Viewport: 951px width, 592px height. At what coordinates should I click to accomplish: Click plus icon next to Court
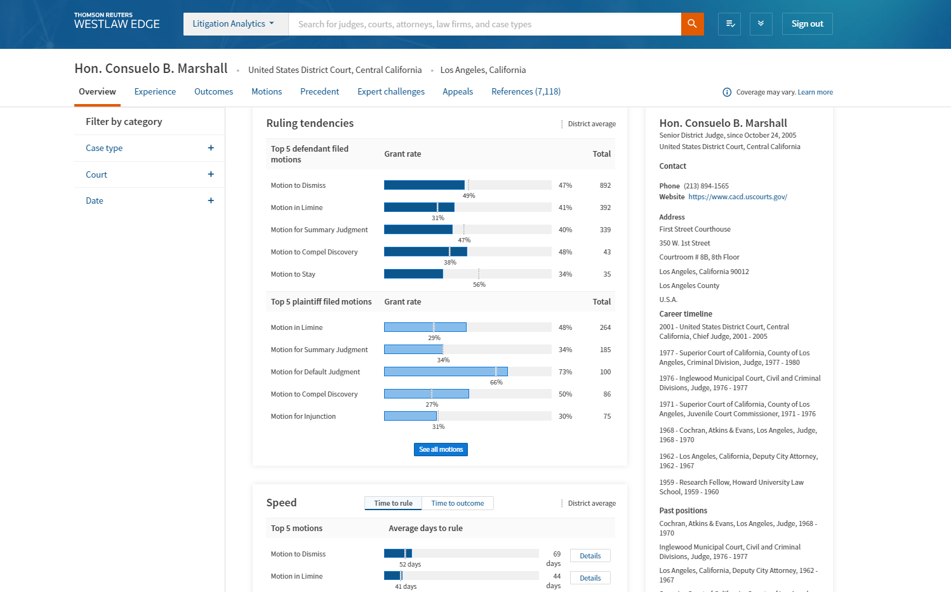pos(211,174)
